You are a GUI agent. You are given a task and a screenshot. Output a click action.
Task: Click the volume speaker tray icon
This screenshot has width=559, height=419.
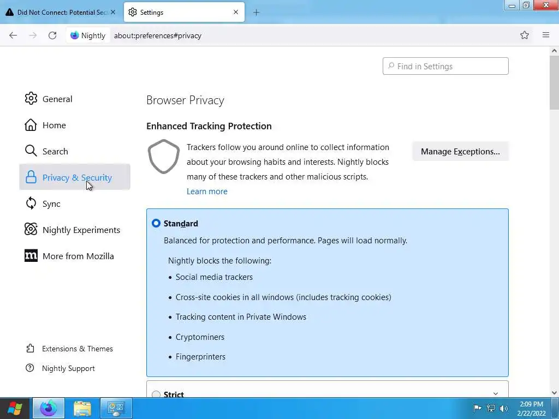504,408
